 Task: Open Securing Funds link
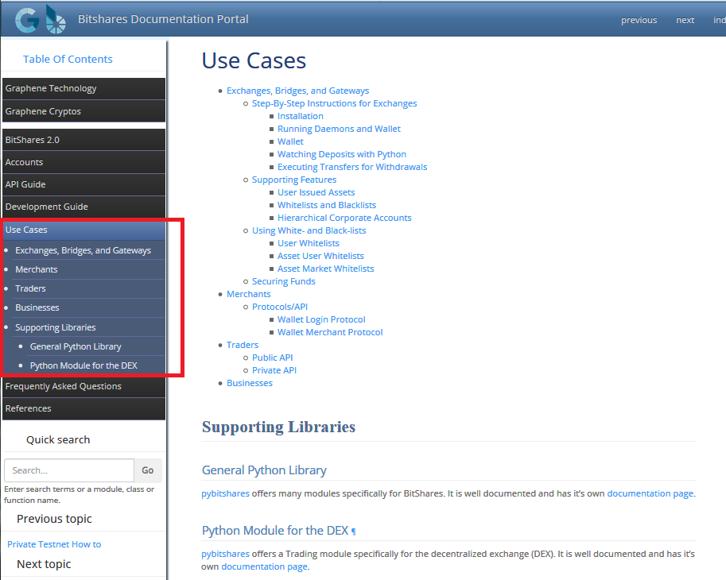coord(283,281)
